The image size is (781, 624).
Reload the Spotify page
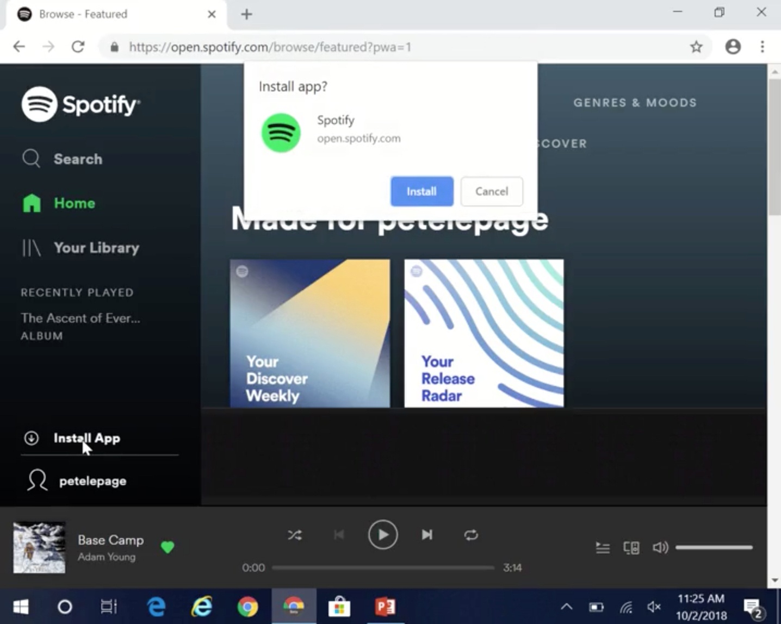pos(78,47)
